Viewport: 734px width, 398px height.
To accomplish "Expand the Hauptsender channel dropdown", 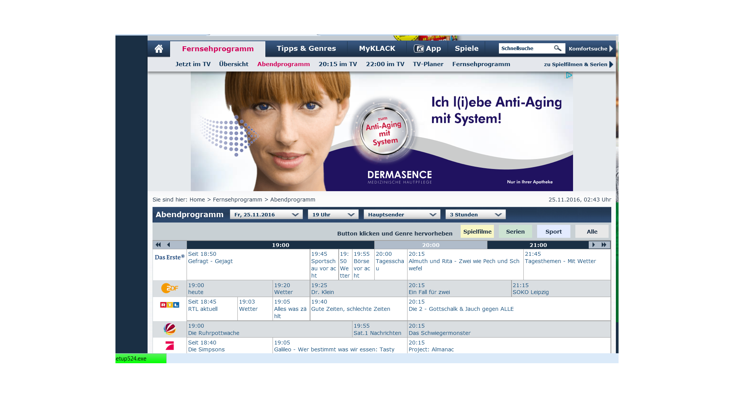I will point(402,214).
